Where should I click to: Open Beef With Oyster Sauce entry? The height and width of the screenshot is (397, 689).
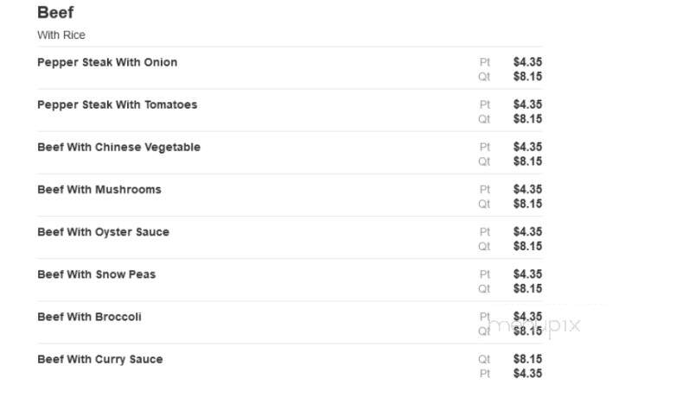point(103,232)
